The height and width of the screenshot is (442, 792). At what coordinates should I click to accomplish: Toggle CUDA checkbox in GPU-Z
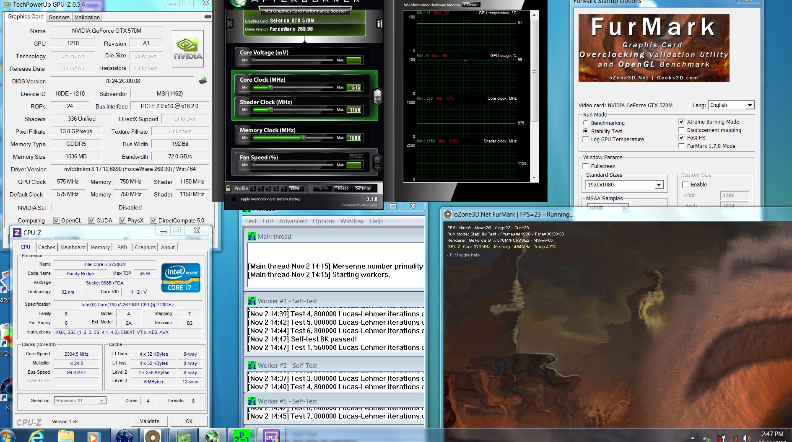pyautogui.click(x=92, y=220)
